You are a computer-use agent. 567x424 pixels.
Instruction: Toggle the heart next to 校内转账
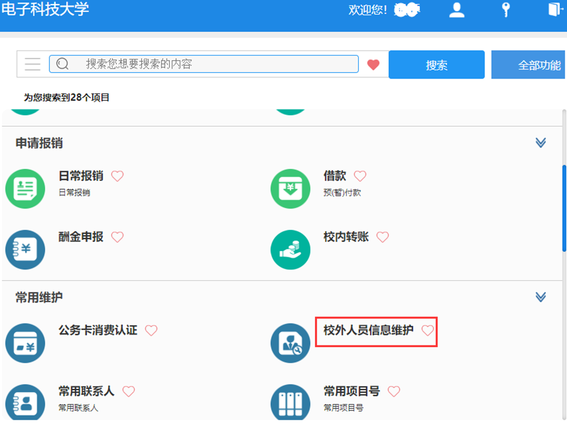(x=382, y=237)
